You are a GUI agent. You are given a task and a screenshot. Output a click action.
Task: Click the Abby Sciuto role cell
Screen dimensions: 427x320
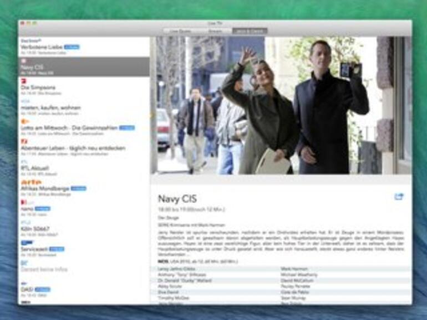(x=170, y=286)
